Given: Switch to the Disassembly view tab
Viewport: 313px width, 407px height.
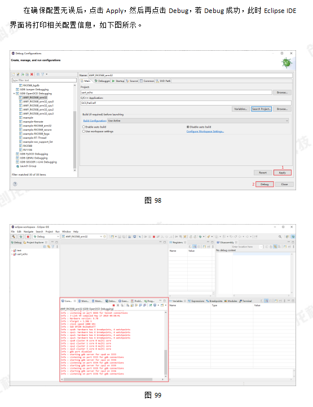Looking at the screenshot, I should coord(227,242).
